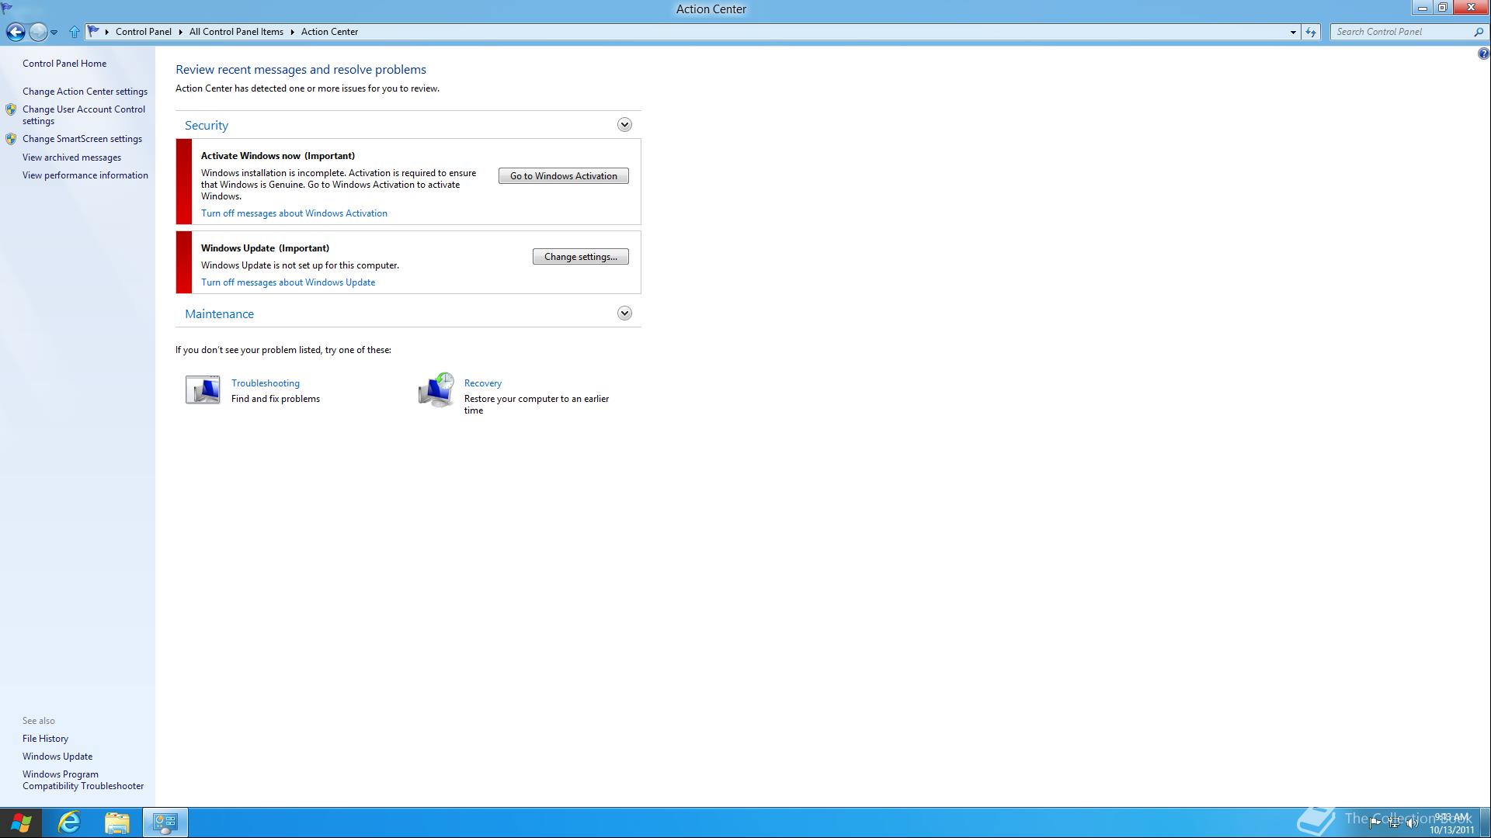Open the address bar history dropdown
Viewport: 1491px width, 838px height.
click(x=1293, y=32)
